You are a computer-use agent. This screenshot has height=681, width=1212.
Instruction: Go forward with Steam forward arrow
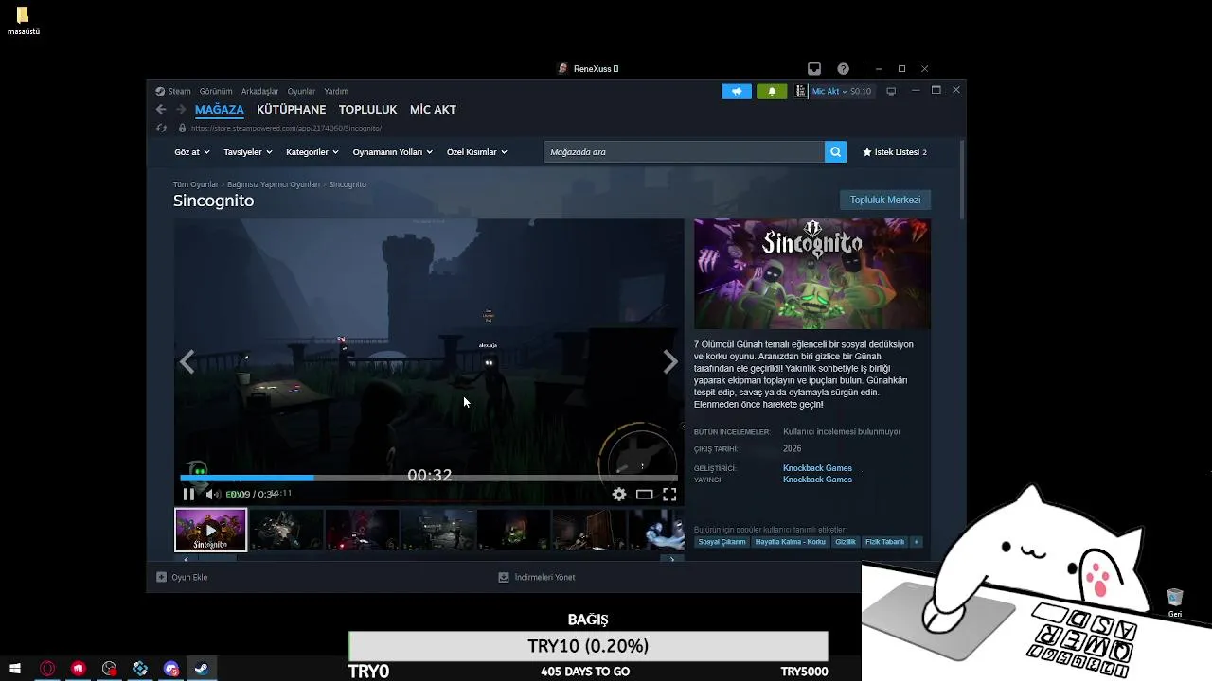180,110
